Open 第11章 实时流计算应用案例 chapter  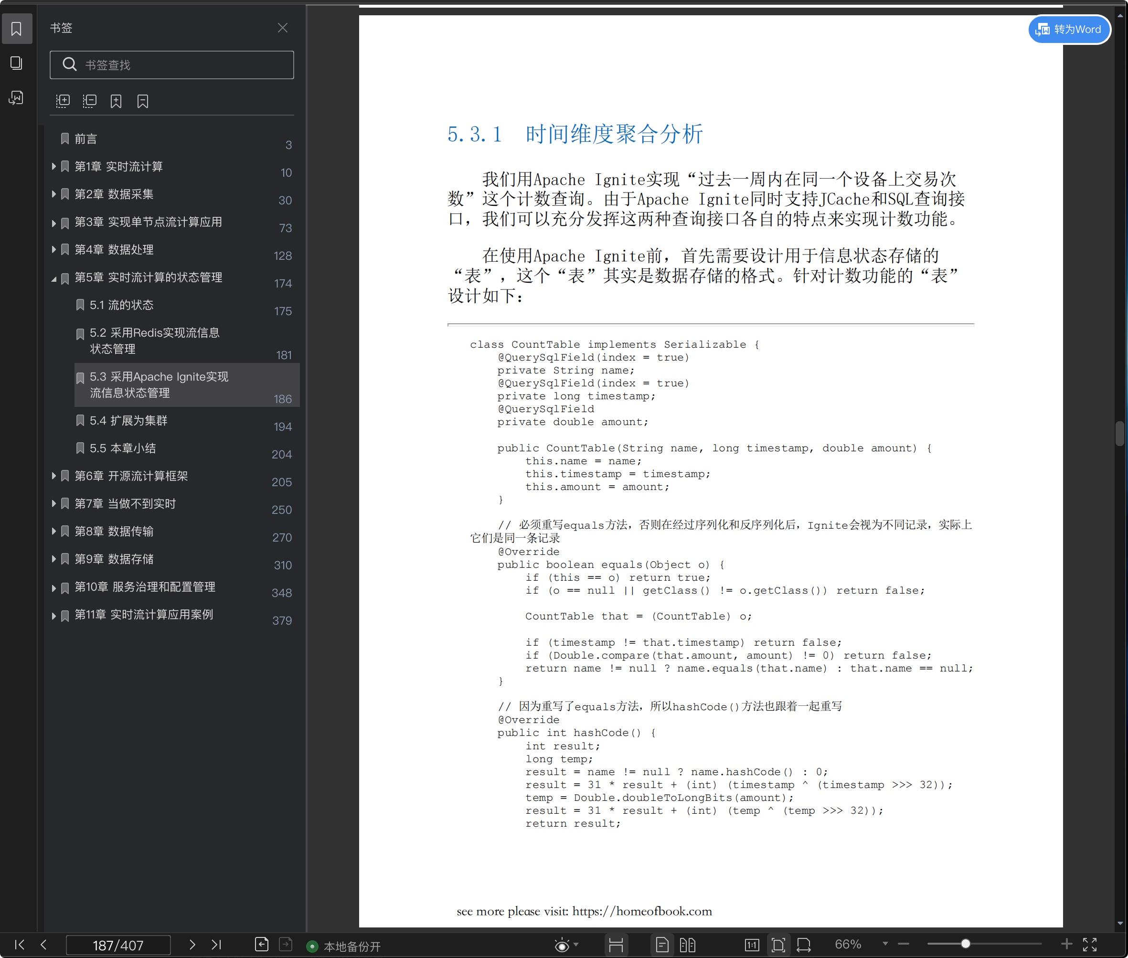pyautogui.click(x=144, y=614)
